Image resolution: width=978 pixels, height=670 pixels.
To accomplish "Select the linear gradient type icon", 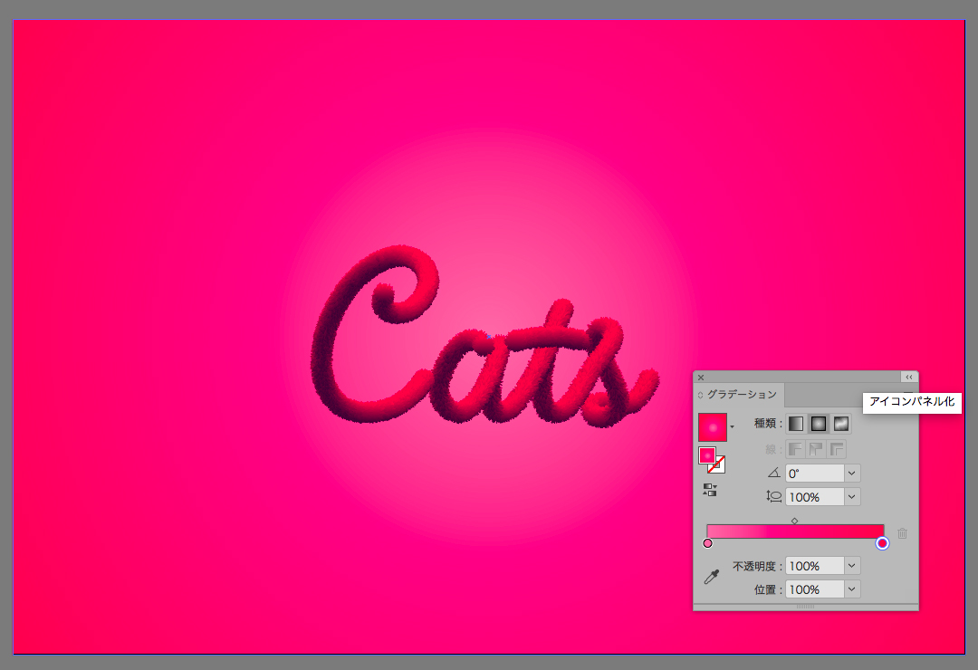I will 796,423.
